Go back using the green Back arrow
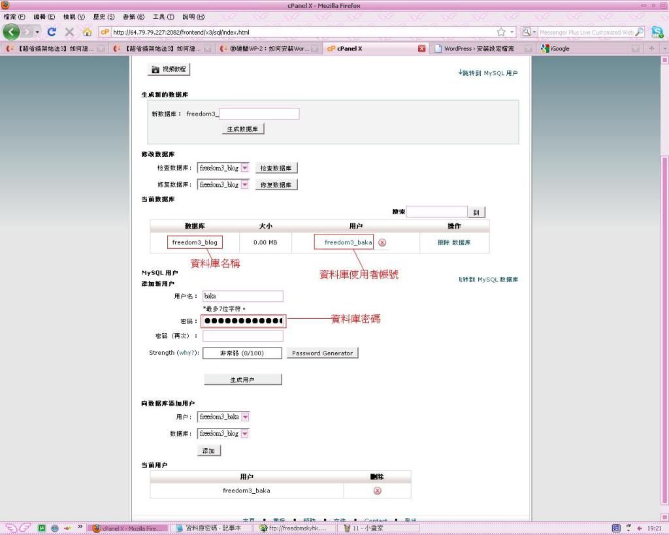 [x=12, y=32]
